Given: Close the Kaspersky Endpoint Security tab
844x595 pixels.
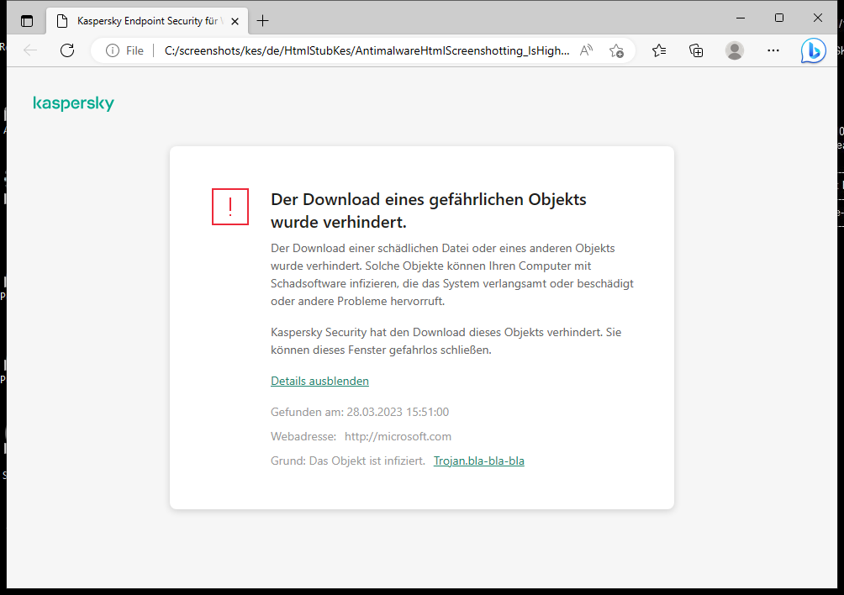Looking at the screenshot, I should click(235, 20).
